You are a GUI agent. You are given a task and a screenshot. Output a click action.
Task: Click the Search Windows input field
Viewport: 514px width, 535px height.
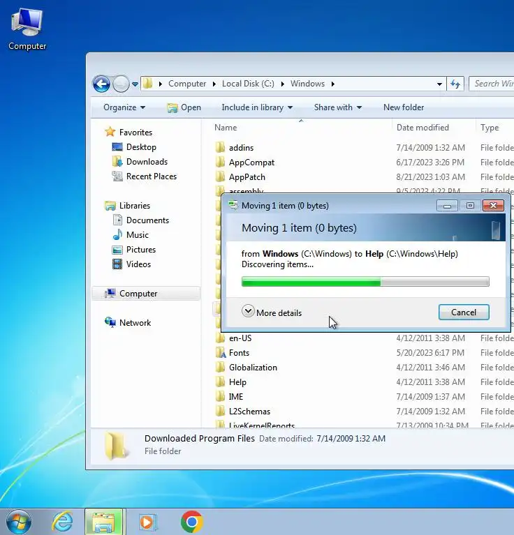tap(492, 84)
